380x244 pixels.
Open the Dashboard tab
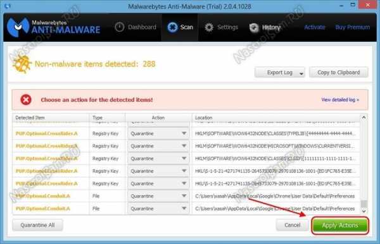pos(136,27)
